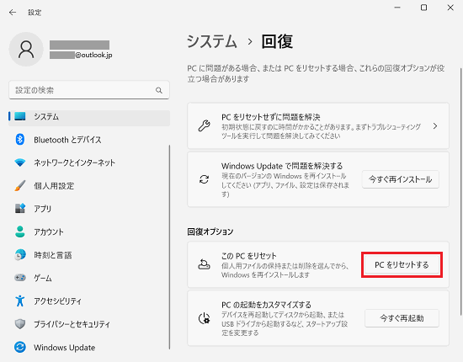Open ゲーム settings

(89, 278)
